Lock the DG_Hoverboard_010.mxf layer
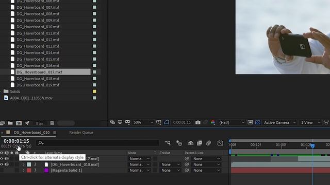330x185 pixels. (x=17, y=164)
